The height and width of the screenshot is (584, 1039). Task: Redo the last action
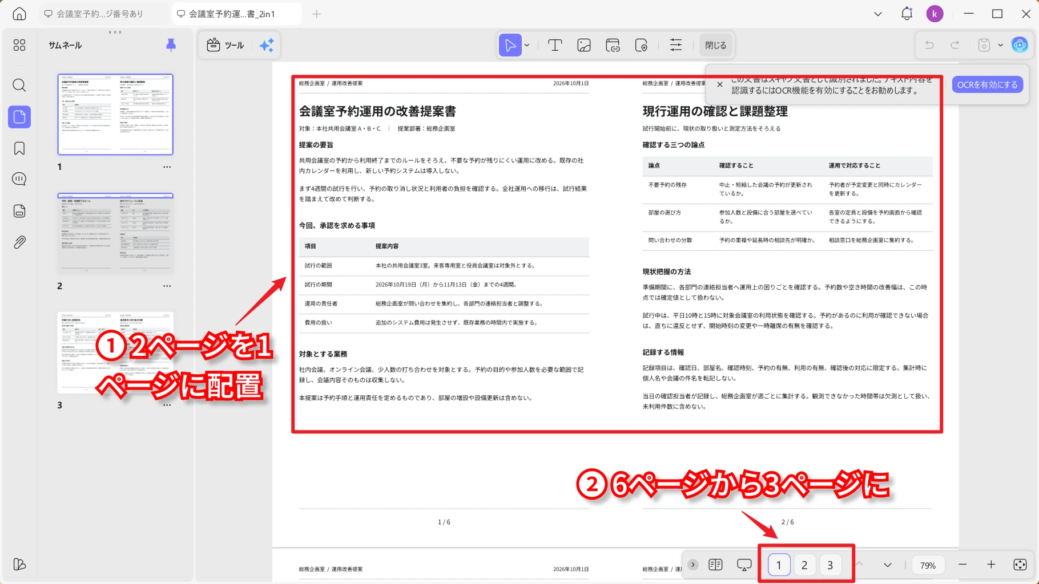pyautogui.click(x=955, y=45)
